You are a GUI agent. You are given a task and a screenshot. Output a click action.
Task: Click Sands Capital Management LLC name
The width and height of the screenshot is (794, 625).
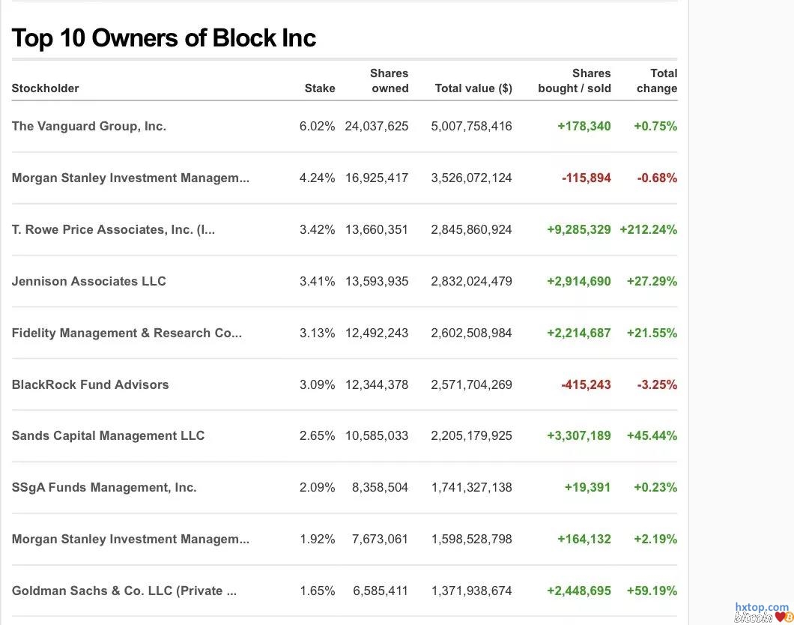[108, 435]
